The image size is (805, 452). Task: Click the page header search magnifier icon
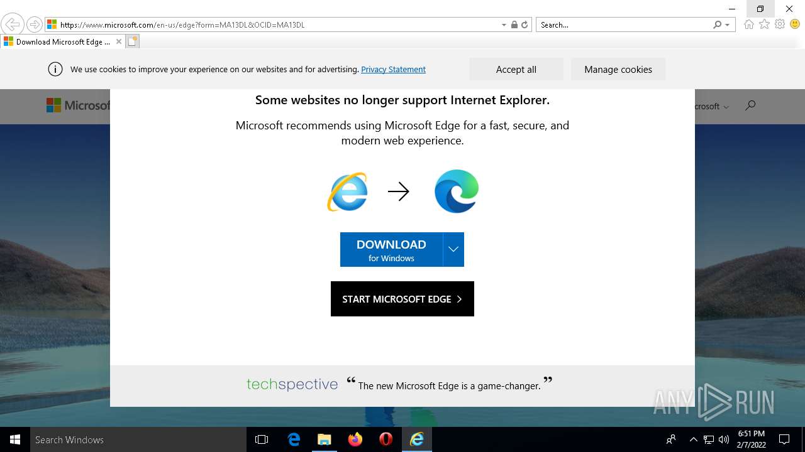click(750, 105)
